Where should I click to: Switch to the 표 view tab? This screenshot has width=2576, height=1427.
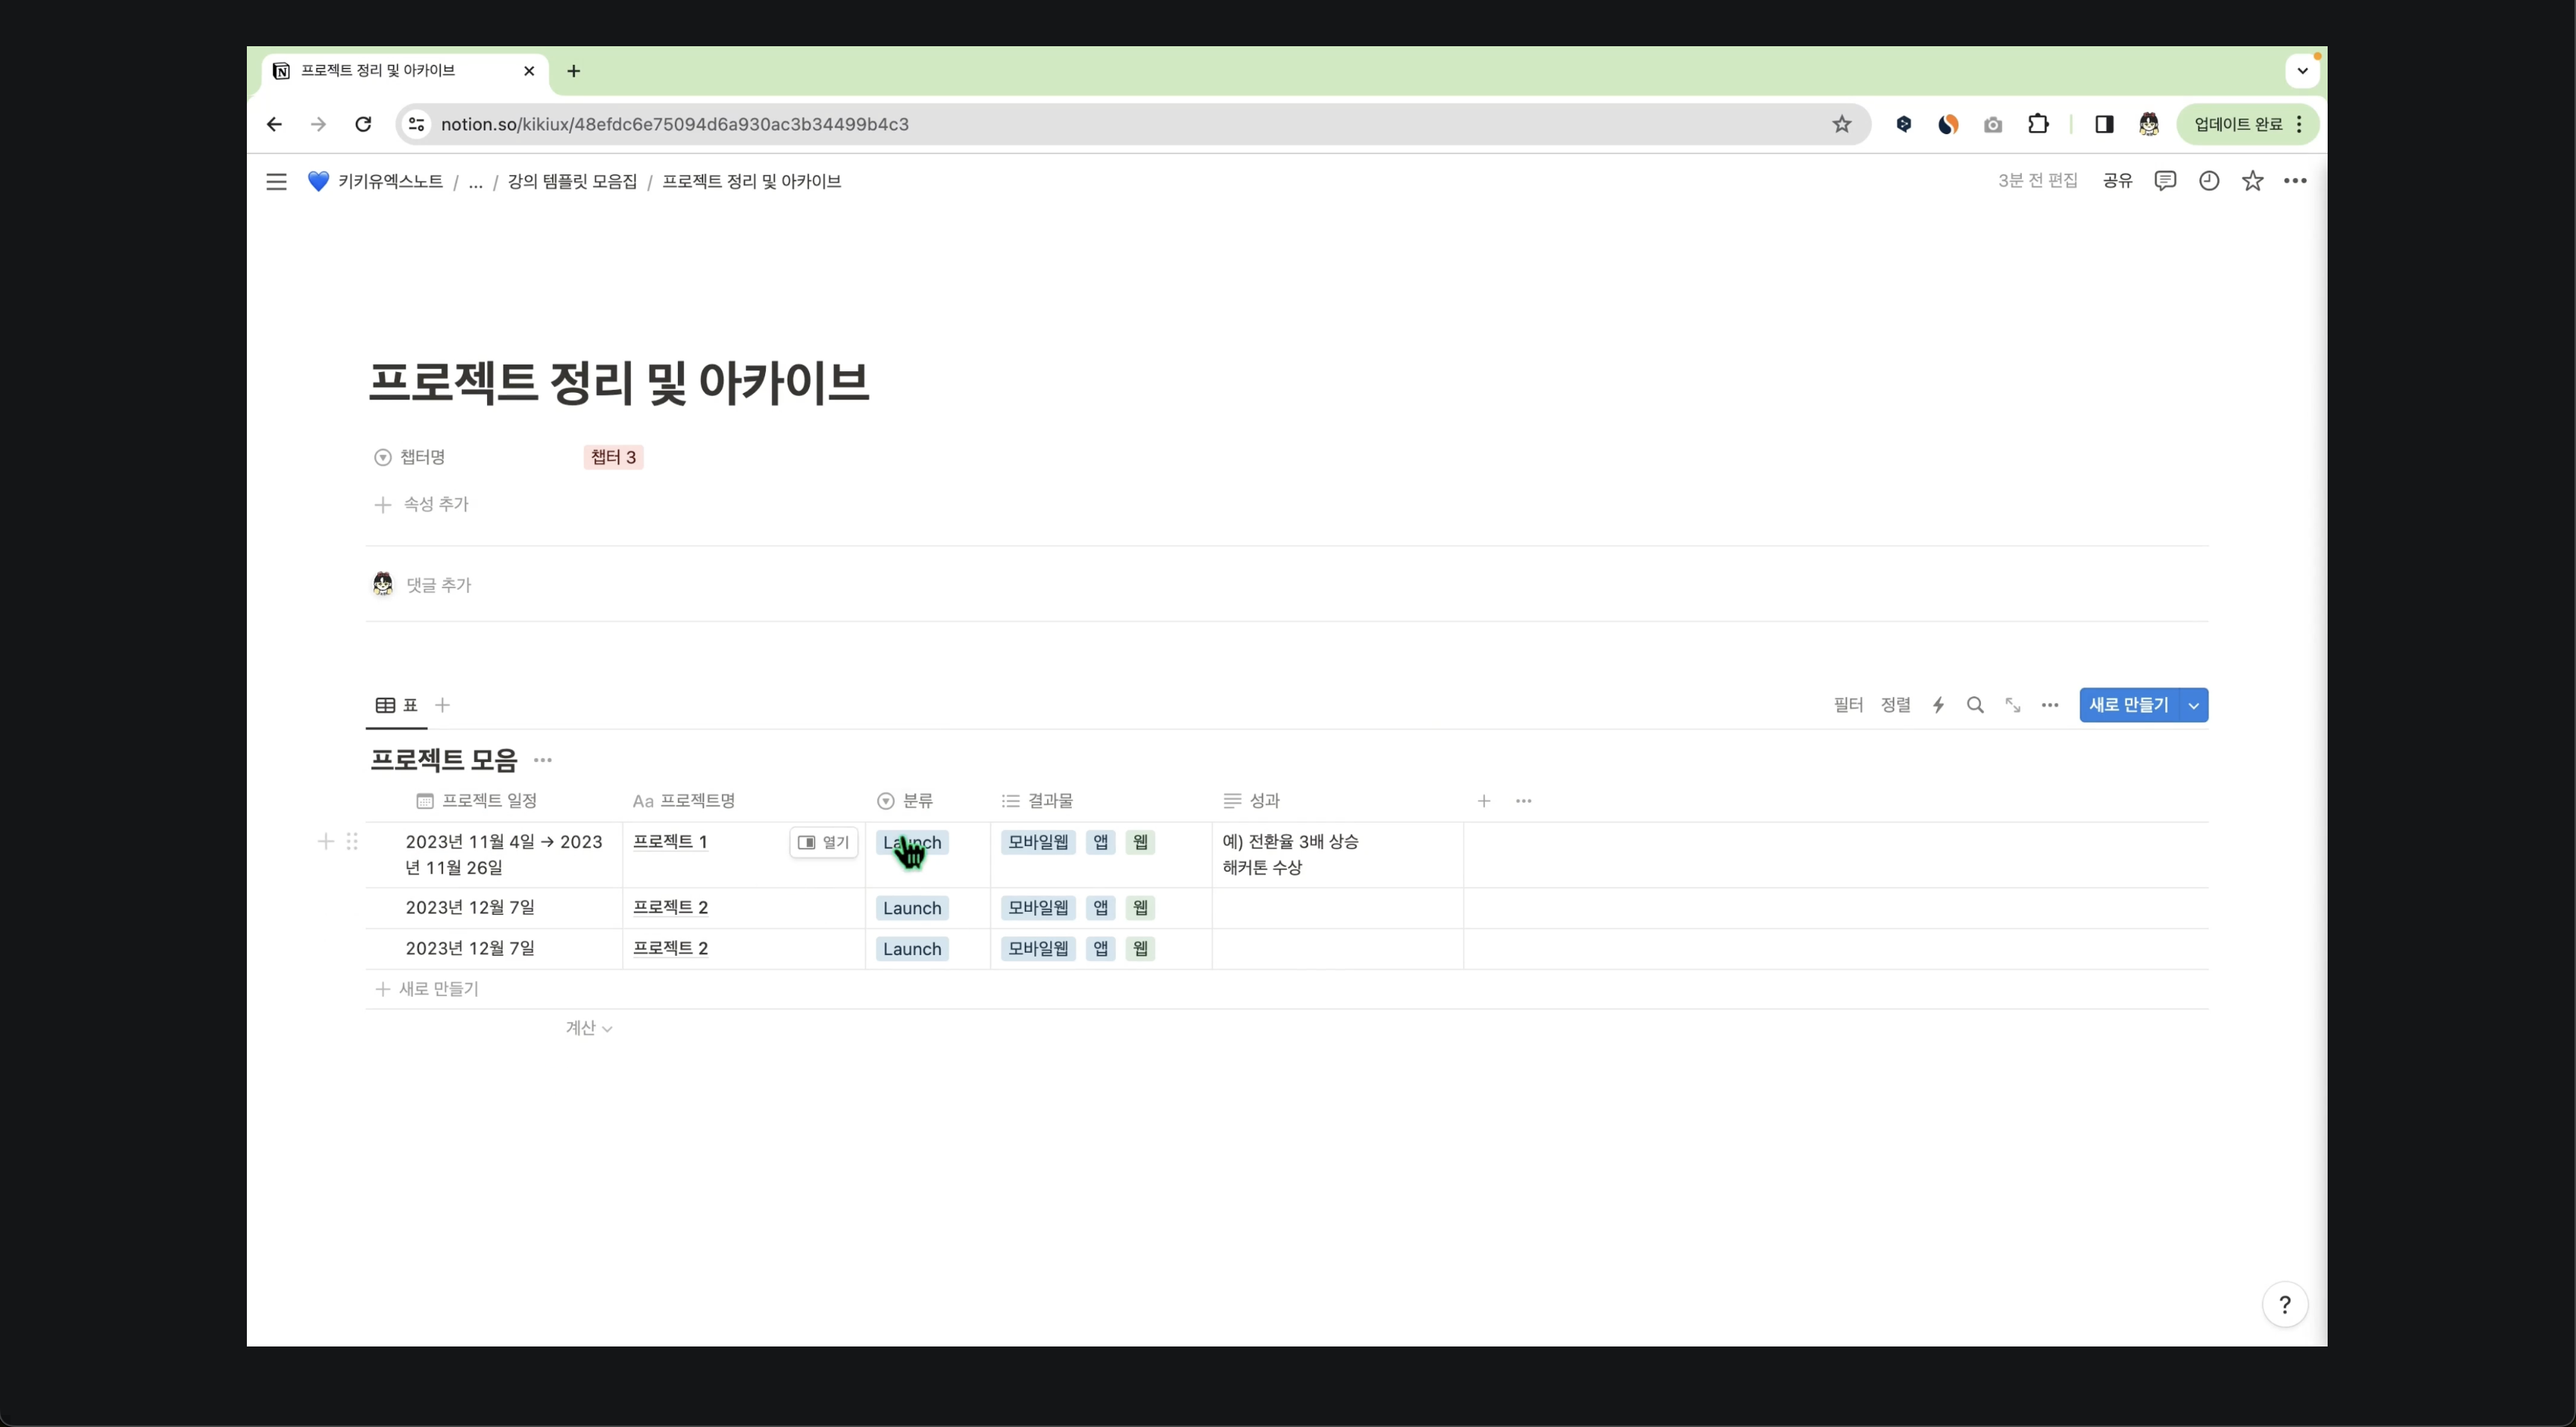click(397, 705)
